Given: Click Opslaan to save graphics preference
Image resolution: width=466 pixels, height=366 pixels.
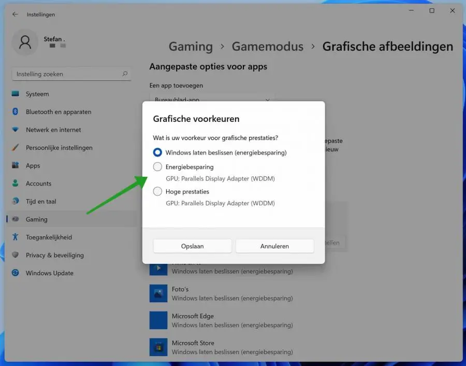Looking at the screenshot, I should pos(192,246).
